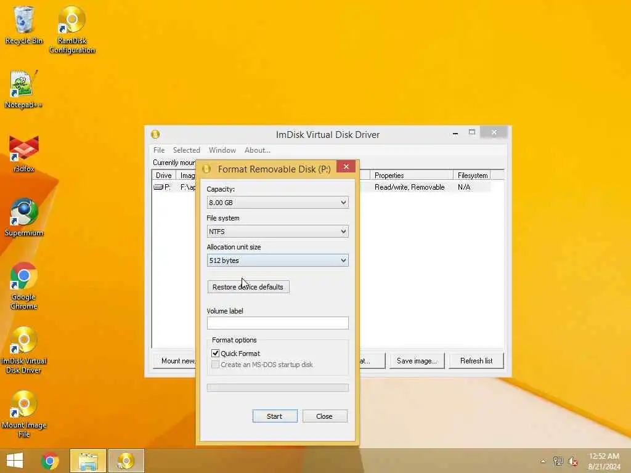Launch Notepad++ desktop shortcut
The image size is (631, 473).
click(x=23, y=89)
